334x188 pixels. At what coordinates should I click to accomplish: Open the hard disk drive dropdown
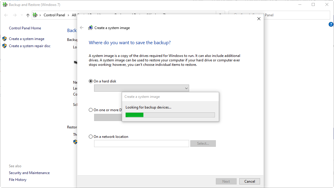(x=141, y=88)
